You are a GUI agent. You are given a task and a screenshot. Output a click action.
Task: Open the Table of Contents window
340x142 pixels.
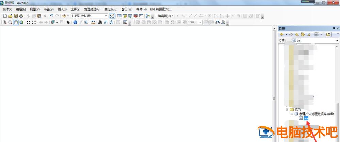[119, 16]
